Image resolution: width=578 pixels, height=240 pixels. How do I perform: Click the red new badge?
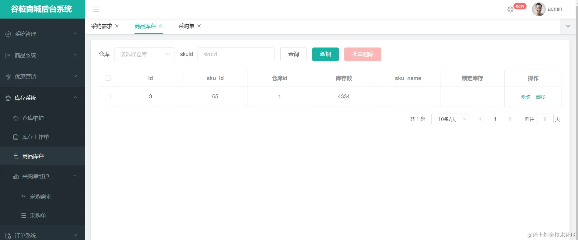coord(520,6)
